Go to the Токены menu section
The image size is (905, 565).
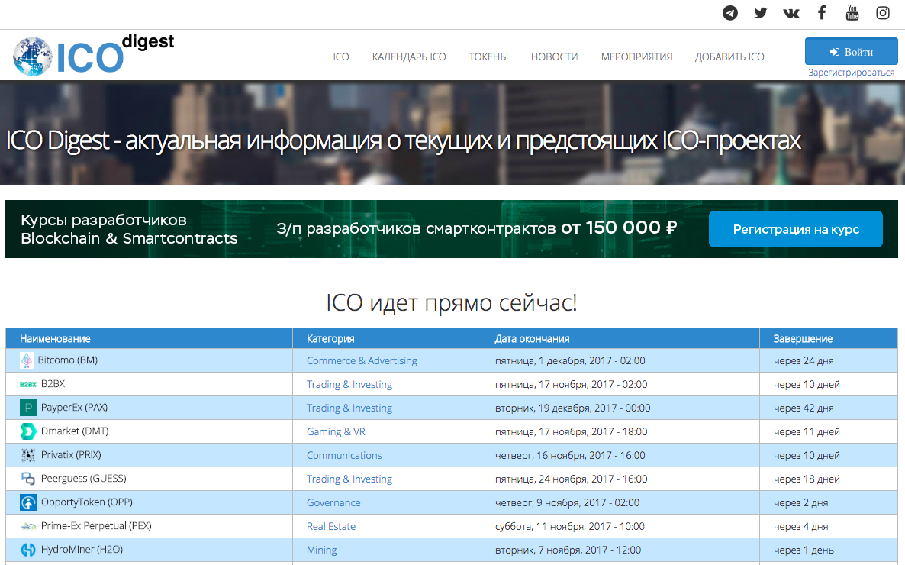point(488,56)
